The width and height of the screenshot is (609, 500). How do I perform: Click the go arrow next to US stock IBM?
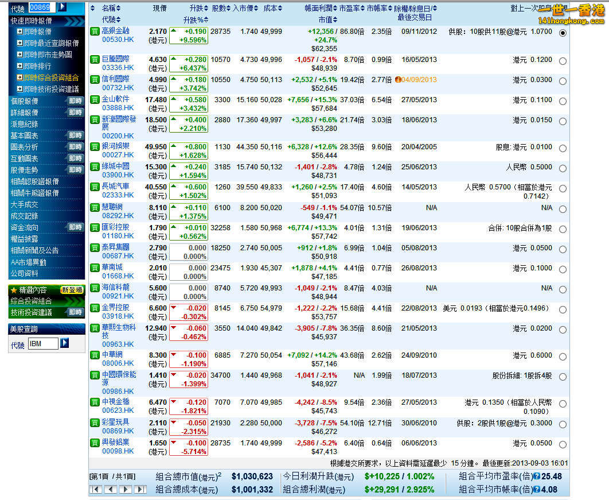click(64, 343)
